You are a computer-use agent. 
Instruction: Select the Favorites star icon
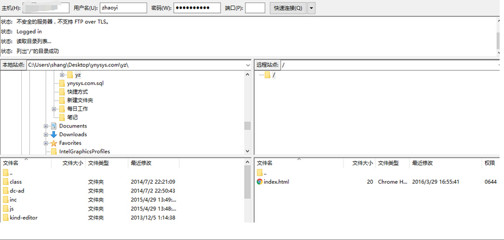pos(54,143)
